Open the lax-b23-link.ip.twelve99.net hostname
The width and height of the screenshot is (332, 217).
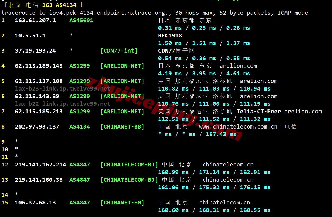click(x=62, y=89)
